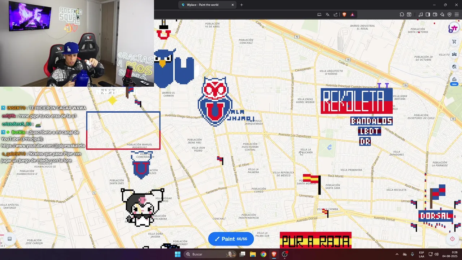The width and height of the screenshot is (462, 260).
Task: Click the DORSAL pixel art sign
Action: coord(436,216)
